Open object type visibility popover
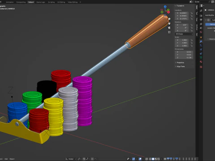This screenshot has height=161, width=215. (129, 159)
